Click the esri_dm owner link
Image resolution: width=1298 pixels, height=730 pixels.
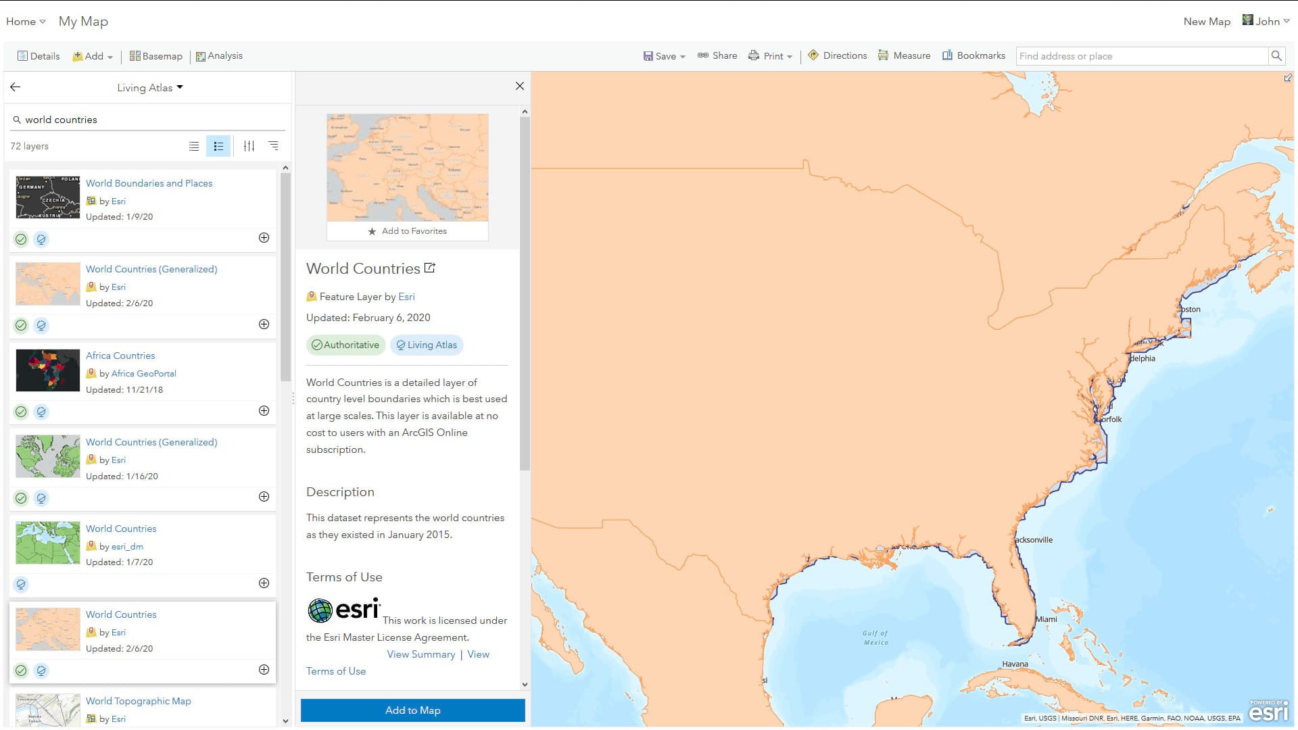coord(127,547)
